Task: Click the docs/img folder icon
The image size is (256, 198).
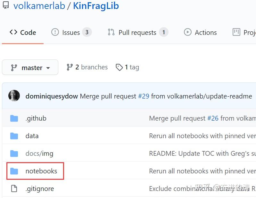Action: click(14, 154)
